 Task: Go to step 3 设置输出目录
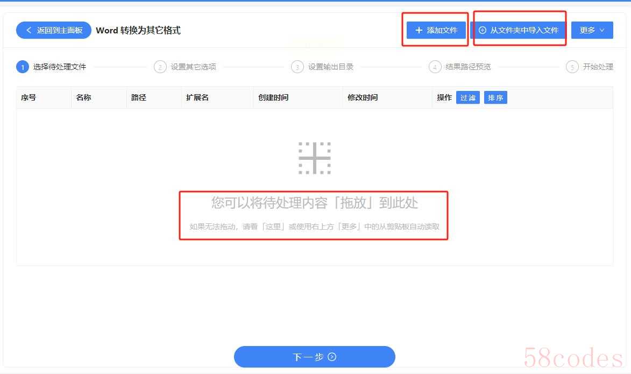pos(322,67)
